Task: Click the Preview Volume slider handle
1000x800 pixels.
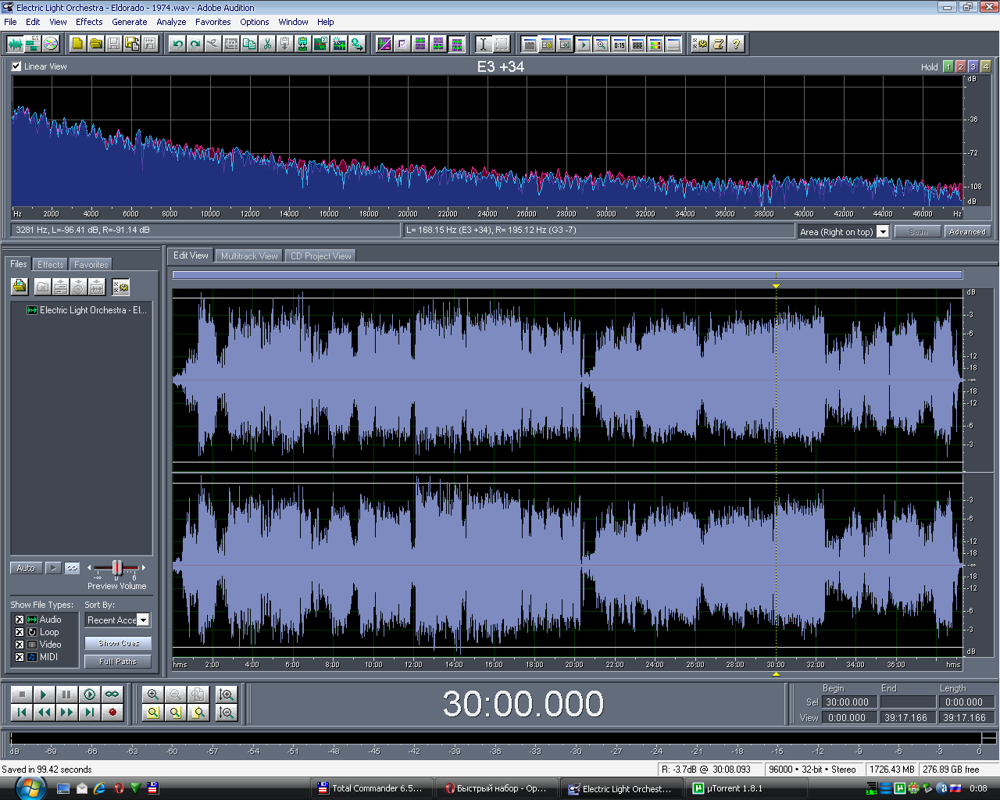Action: 116,568
